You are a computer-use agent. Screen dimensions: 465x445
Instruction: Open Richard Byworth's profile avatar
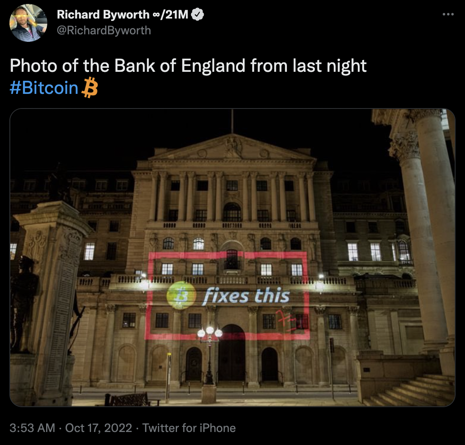tap(28, 23)
